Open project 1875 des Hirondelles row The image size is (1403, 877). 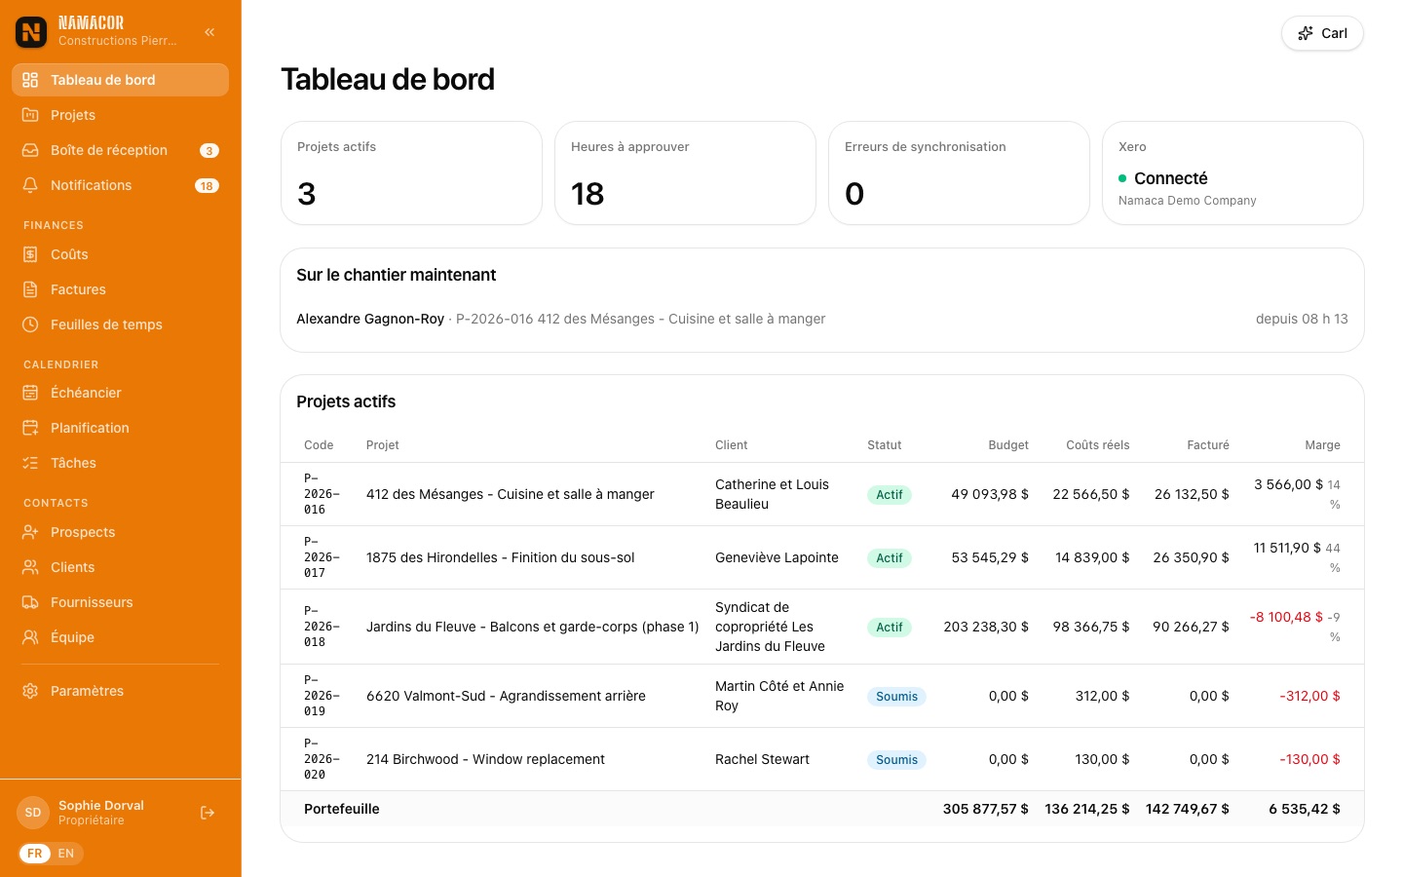click(x=822, y=557)
